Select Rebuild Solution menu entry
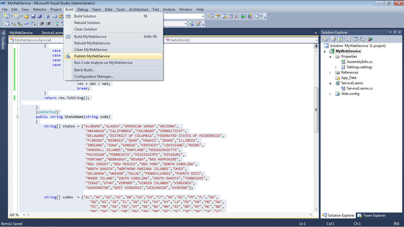The image size is (404, 227). [113, 23]
